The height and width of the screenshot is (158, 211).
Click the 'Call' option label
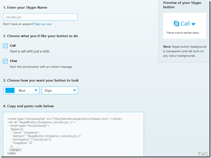pos(13,46)
